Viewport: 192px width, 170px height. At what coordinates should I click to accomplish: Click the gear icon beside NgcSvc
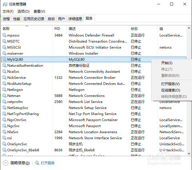pyautogui.click(x=4, y=126)
